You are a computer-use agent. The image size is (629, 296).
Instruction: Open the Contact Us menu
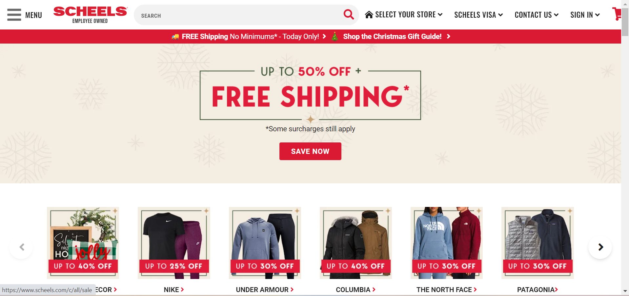(x=537, y=15)
